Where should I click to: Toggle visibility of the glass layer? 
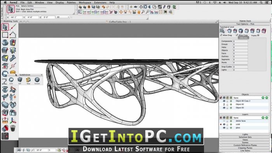click(224, 128)
